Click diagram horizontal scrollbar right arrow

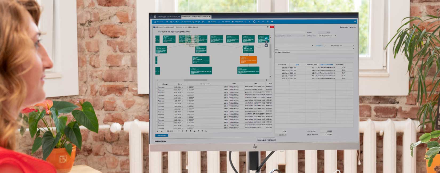(x=266, y=80)
